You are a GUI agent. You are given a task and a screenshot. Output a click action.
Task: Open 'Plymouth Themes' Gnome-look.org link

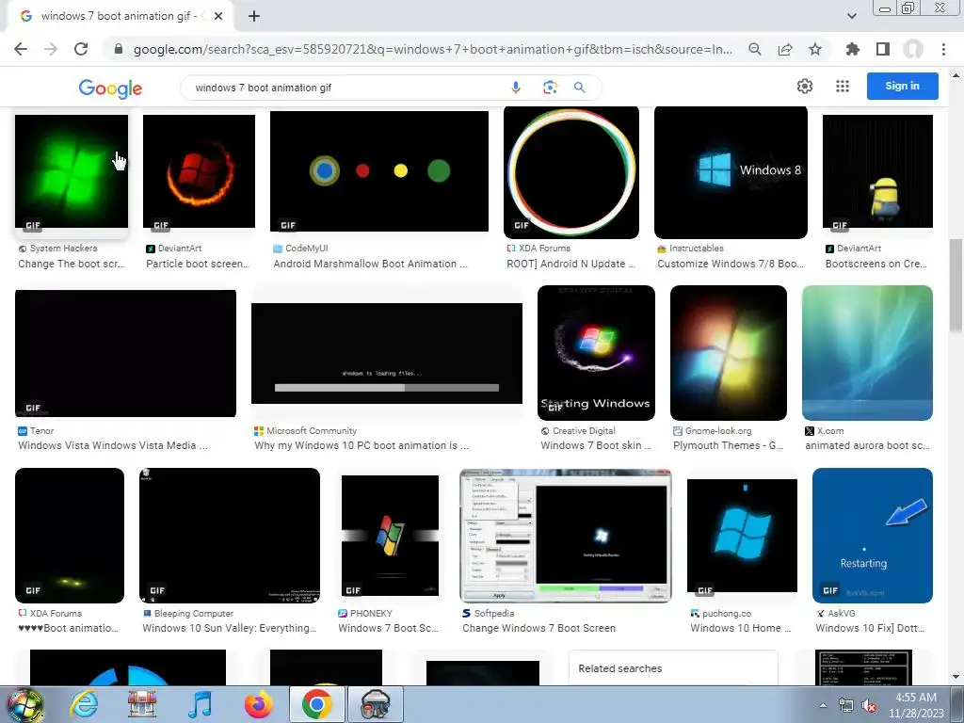pos(728,445)
